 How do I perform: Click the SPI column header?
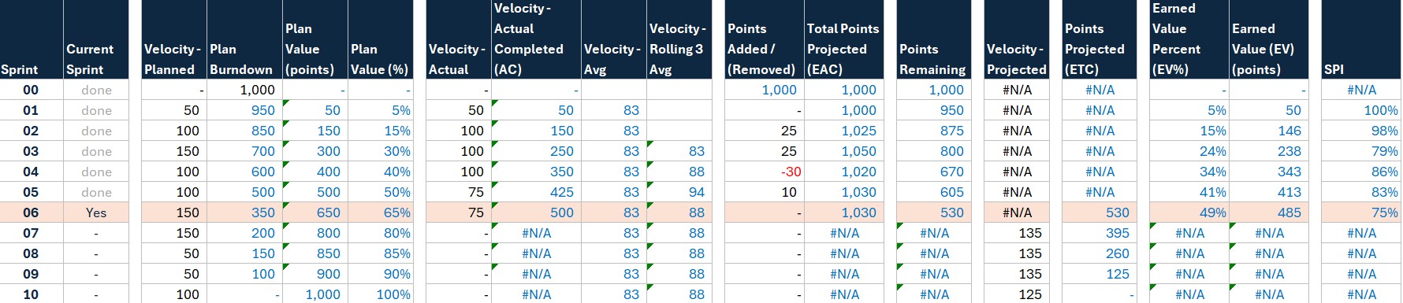(1360, 39)
